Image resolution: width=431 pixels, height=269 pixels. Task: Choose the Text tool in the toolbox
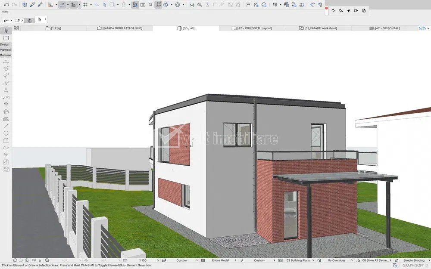pyautogui.click(x=6, y=90)
